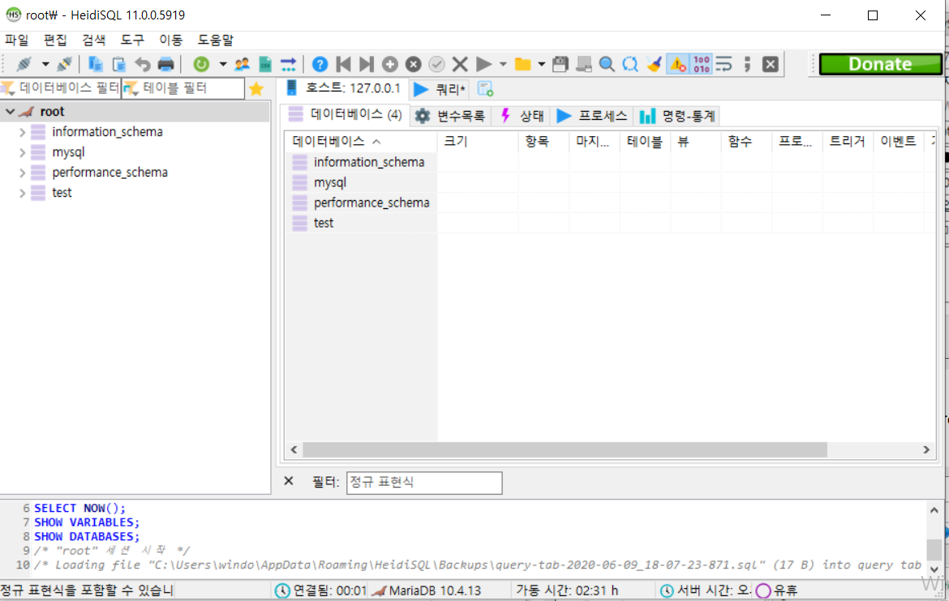The height and width of the screenshot is (601, 949).
Task: Click the insert row plus icon
Action: point(390,64)
